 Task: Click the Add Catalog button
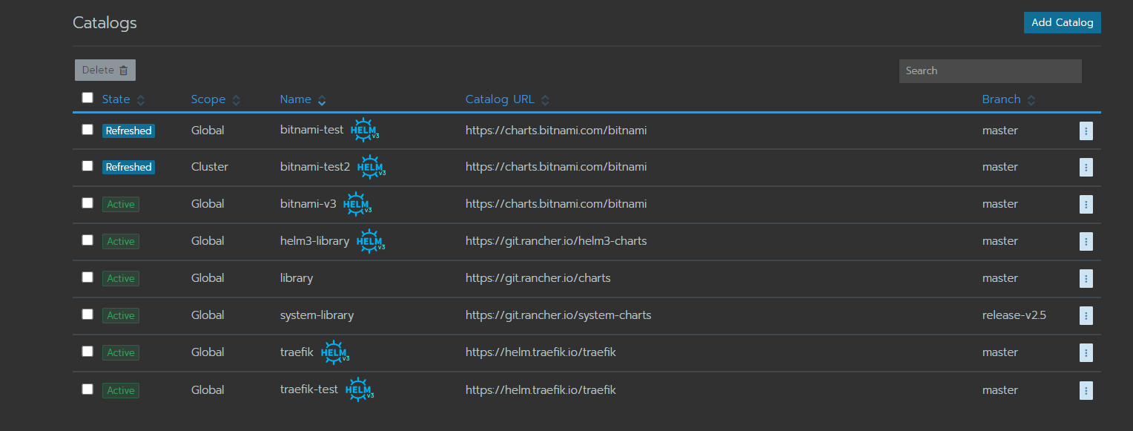coord(1062,22)
